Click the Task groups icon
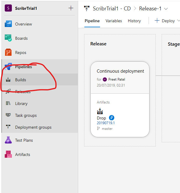The width and height of the screenshot is (180, 193). [8, 115]
